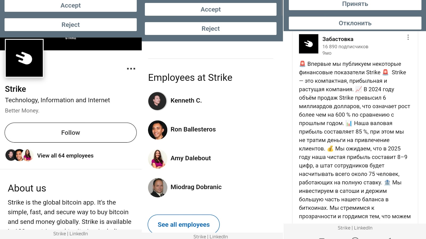This screenshot has width=426, height=239.
Task: Click the 9мо post timestamp
Action: (x=327, y=53)
